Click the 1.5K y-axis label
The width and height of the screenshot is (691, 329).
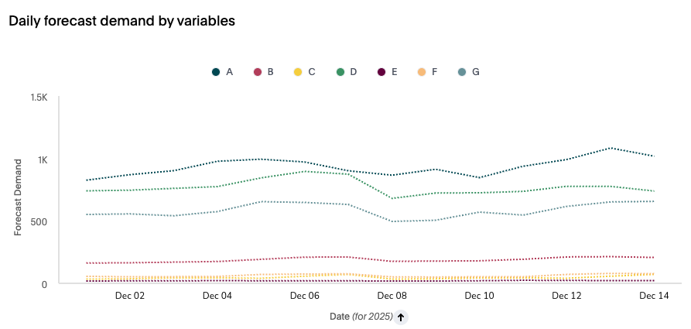point(39,98)
